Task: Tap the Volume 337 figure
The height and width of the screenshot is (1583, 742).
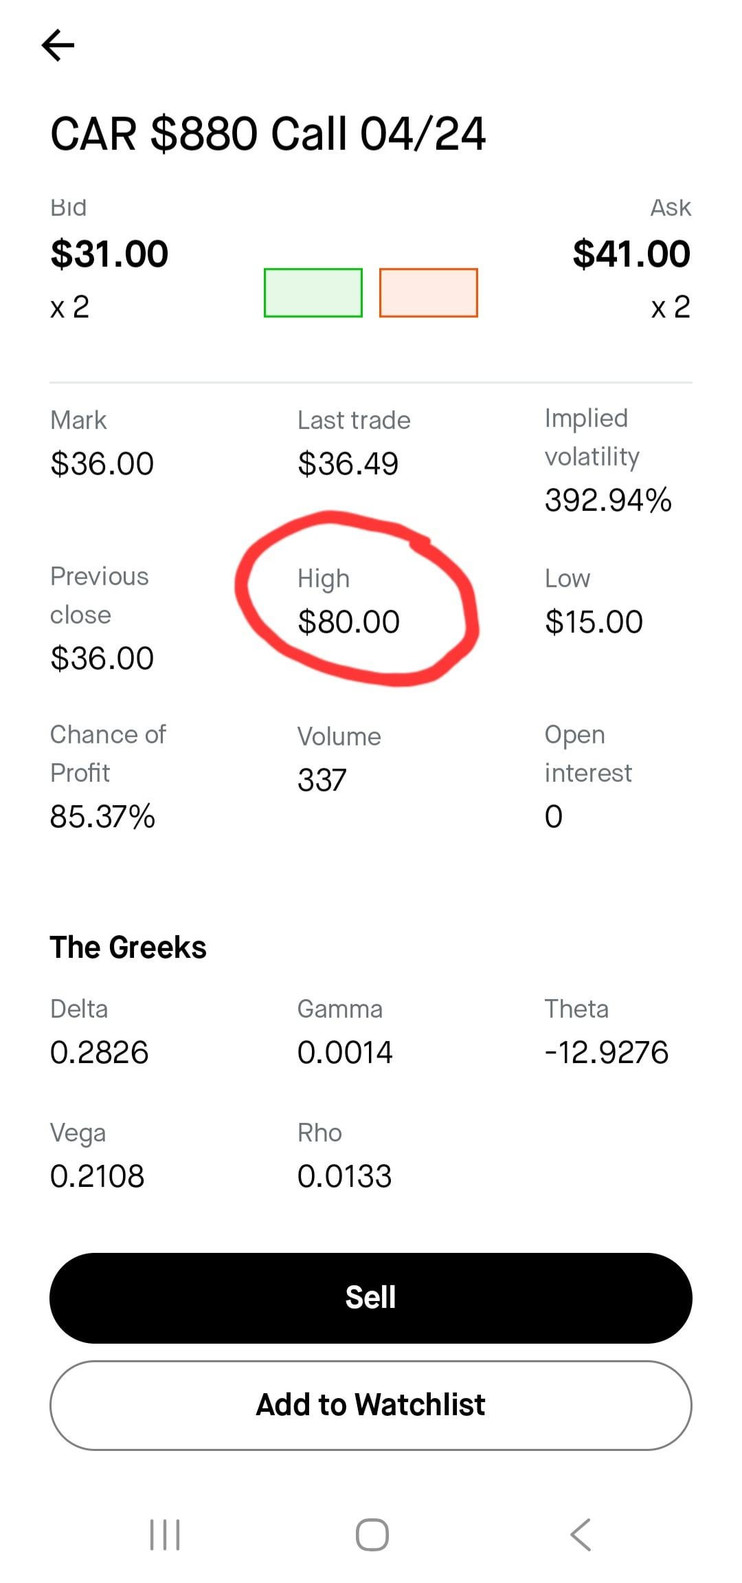Action: 322,780
